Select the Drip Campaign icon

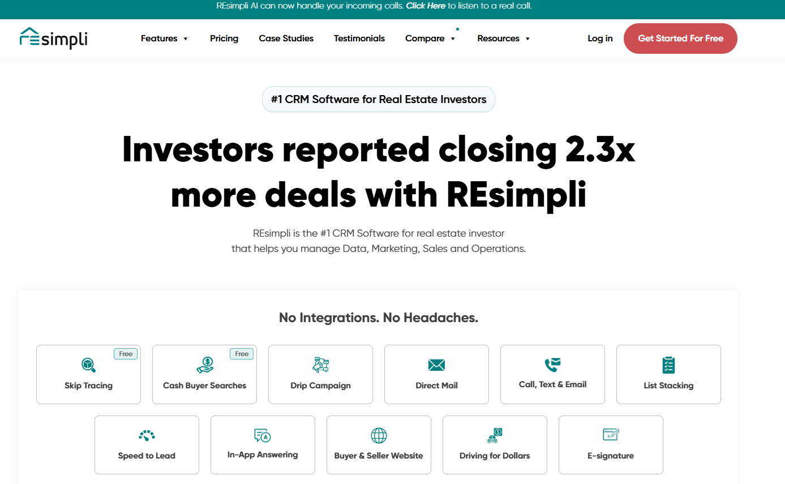(x=320, y=365)
